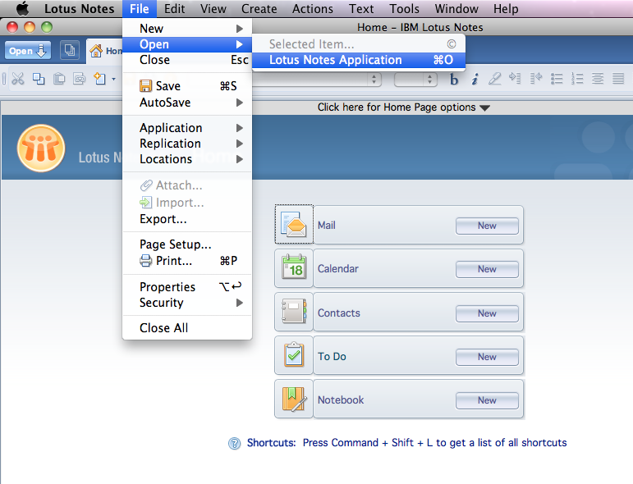Expand the New submenu
The width and height of the screenshot is (633, 484).
pos(187,29)
